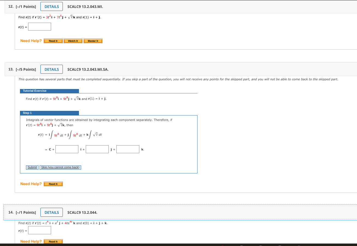This screenshot has height=246, width=357.
Task: Click Watch It under question 12
Action: [x=73, y=41]
